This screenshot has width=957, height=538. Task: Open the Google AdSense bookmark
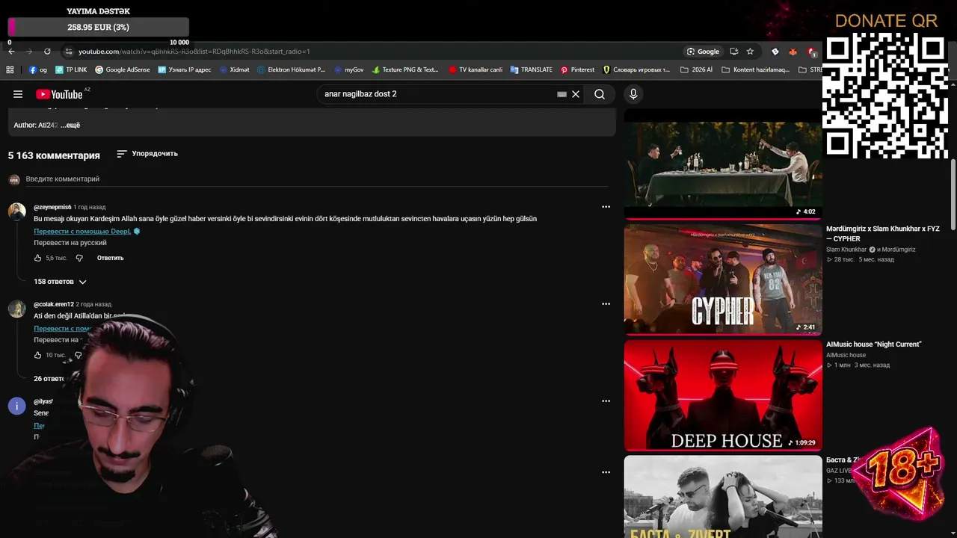click(123, 69)
